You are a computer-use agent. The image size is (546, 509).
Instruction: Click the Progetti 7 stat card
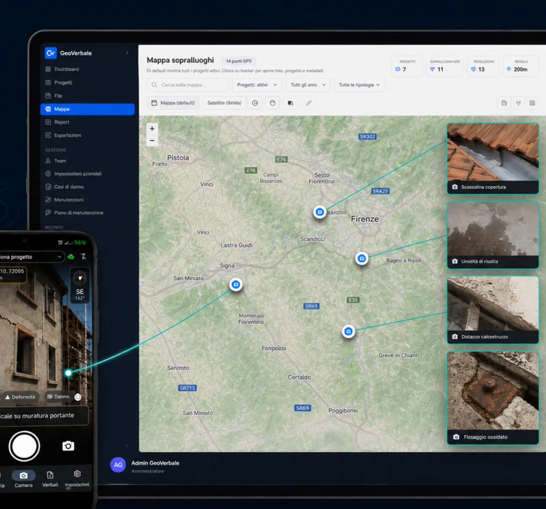pyautogui.click(x=407, y=66)
